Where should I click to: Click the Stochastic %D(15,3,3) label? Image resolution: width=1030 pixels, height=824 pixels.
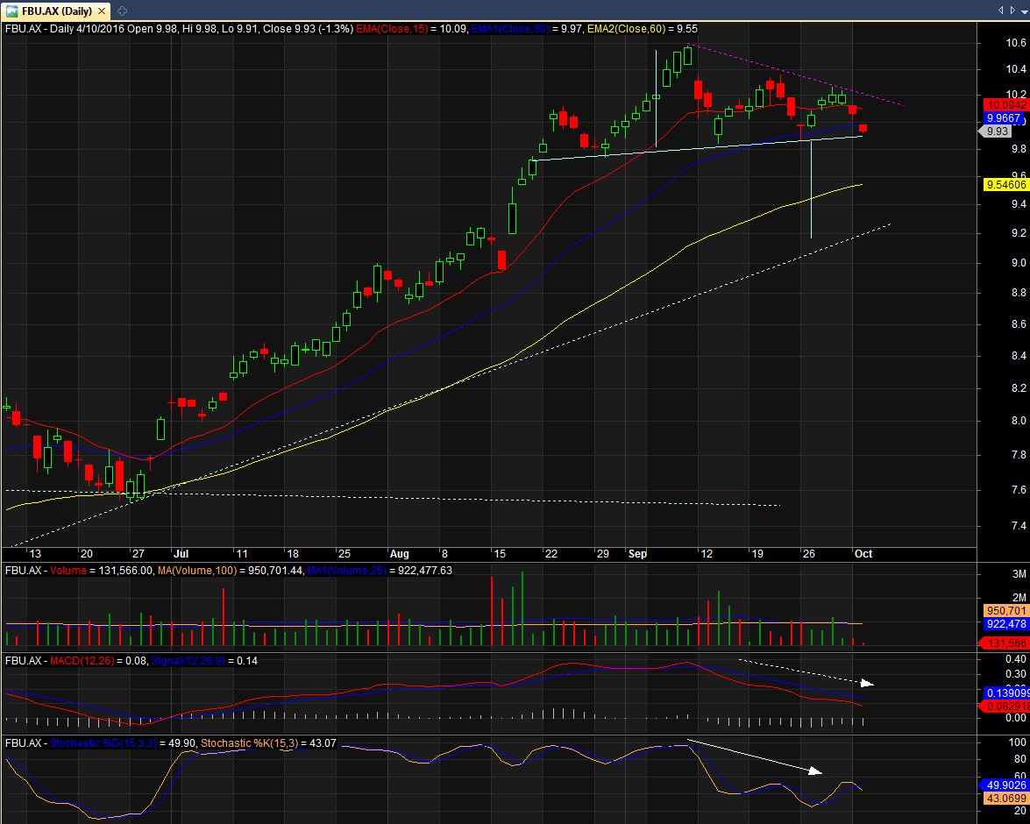[x=103, y=743]
